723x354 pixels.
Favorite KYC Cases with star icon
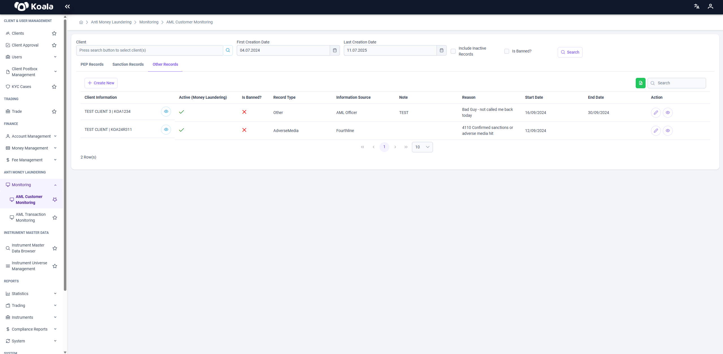[54, 87]
